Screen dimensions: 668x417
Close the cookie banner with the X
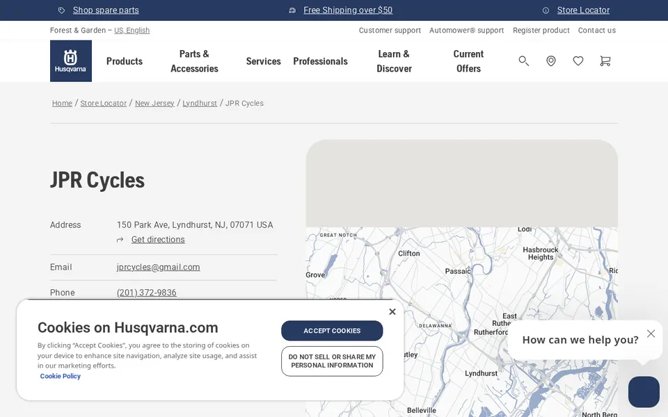pyautogui.click(x=392, y=312)
